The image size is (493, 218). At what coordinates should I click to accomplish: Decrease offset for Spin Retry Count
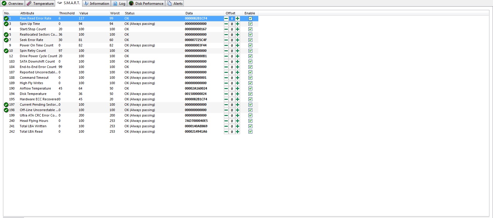[226, 51]
